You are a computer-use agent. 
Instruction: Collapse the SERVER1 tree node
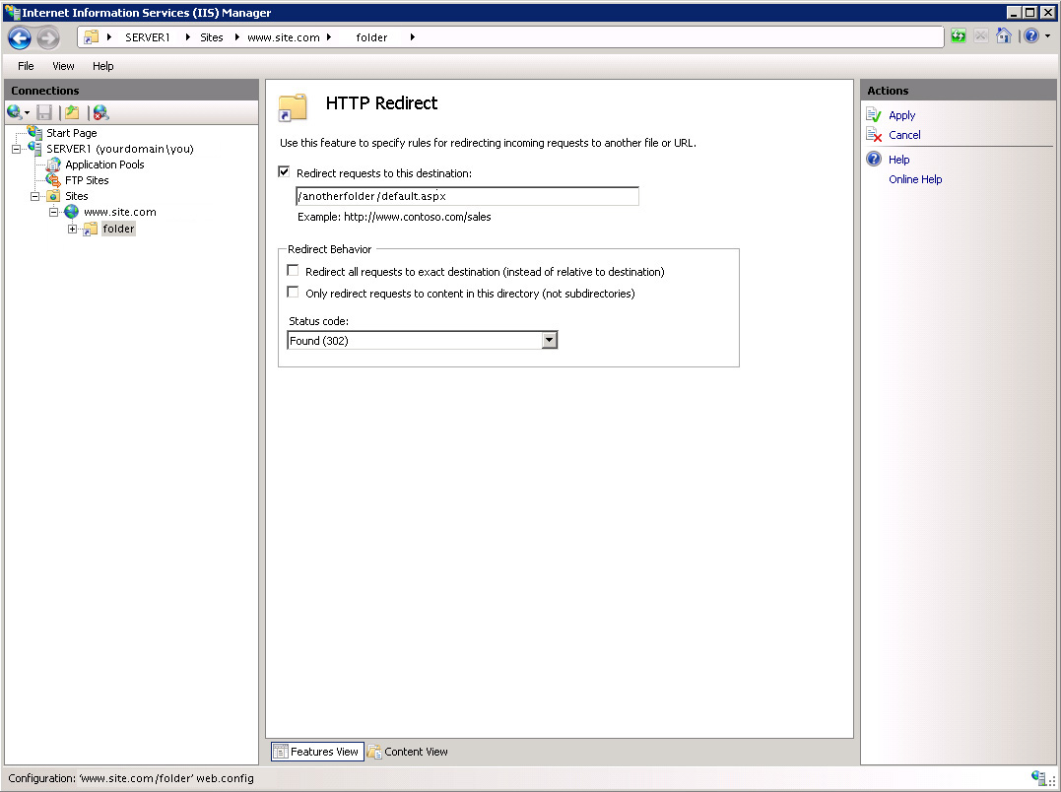pos(16,150)
